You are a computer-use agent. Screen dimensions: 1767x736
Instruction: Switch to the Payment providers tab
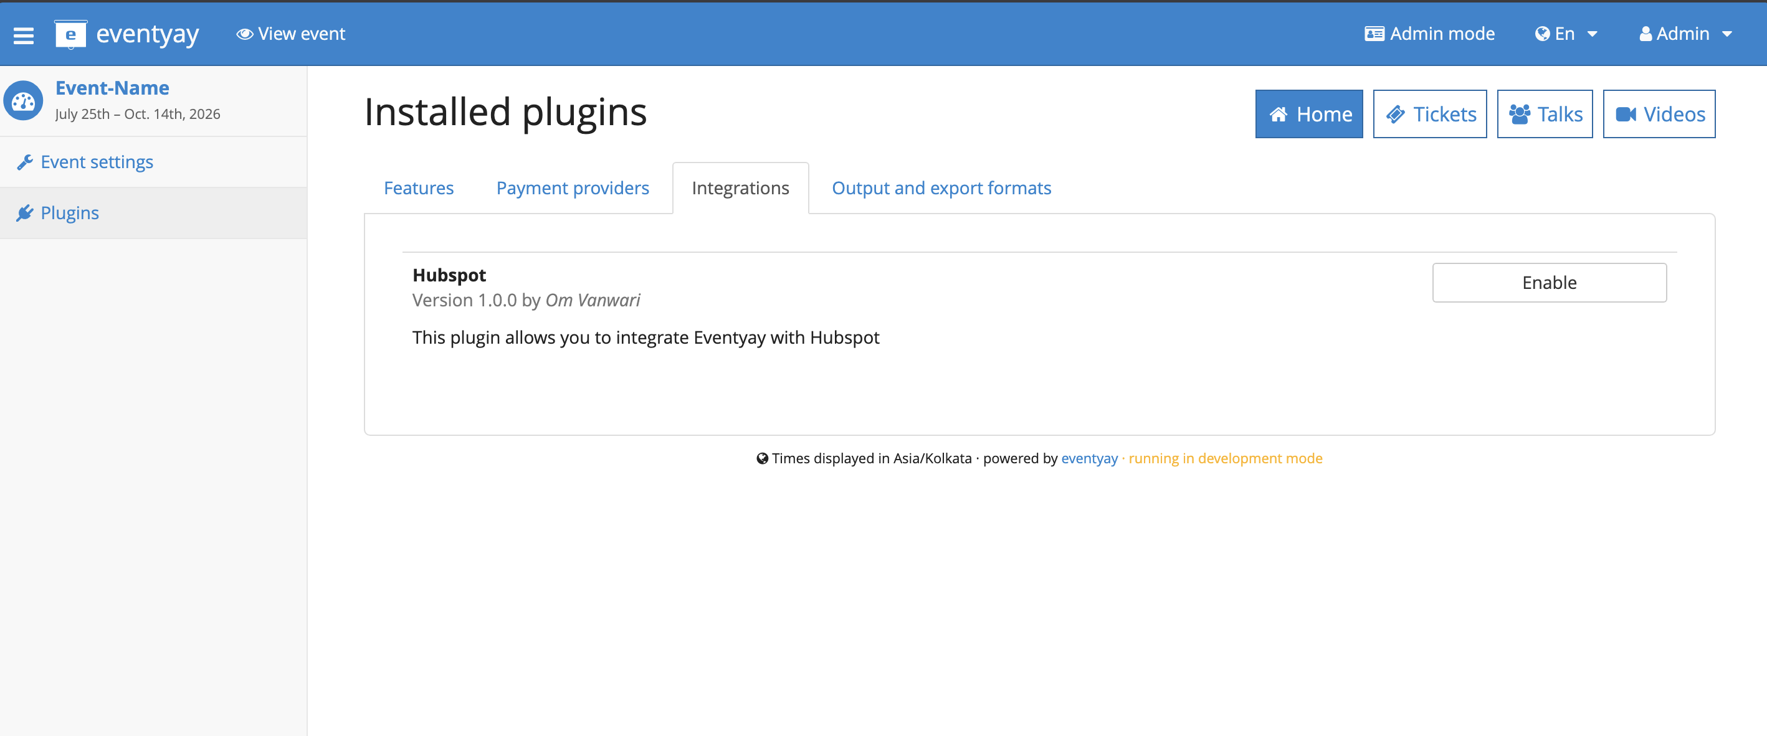click(x=572, y=189)
